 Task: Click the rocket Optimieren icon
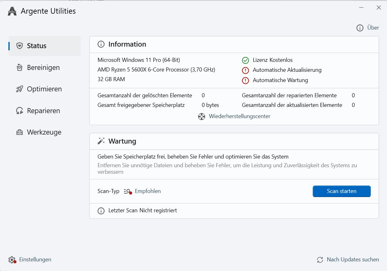click(20, 89)
